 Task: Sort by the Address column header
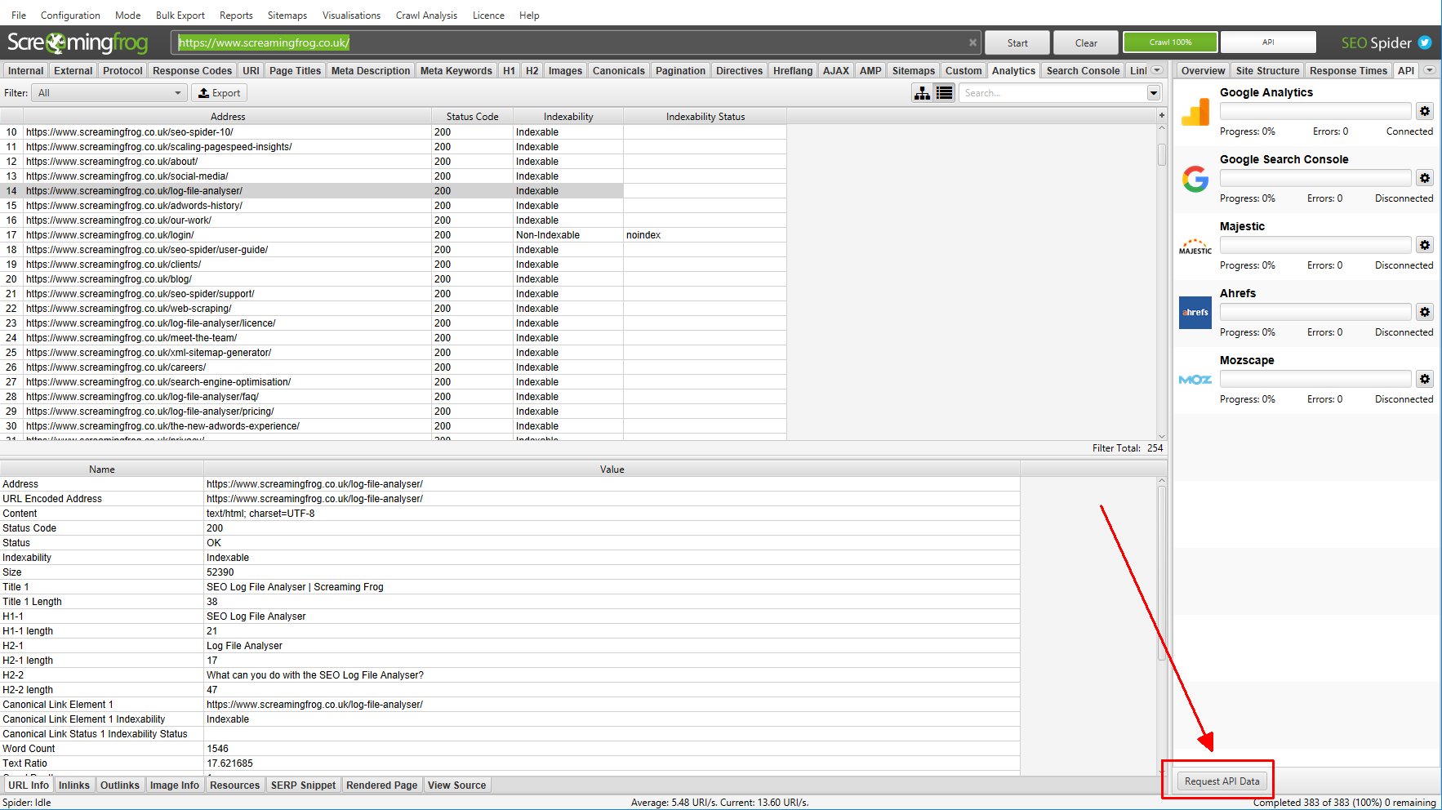pos(227,116)
